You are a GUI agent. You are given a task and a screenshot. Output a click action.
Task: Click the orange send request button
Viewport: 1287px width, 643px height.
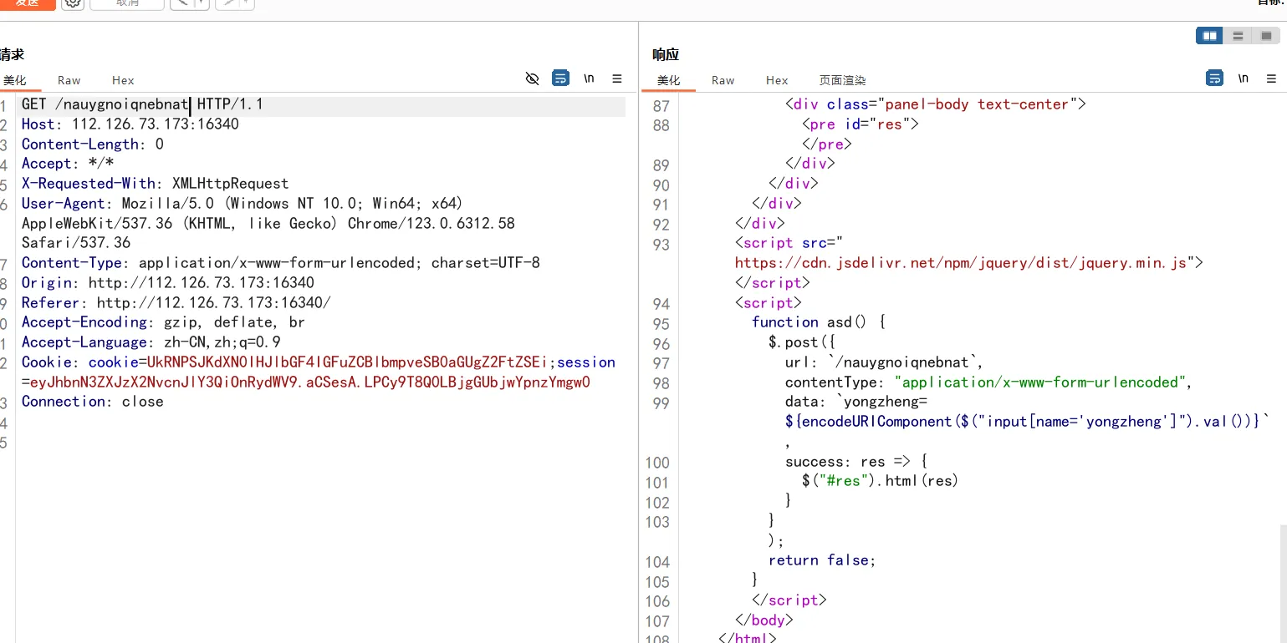28,3
